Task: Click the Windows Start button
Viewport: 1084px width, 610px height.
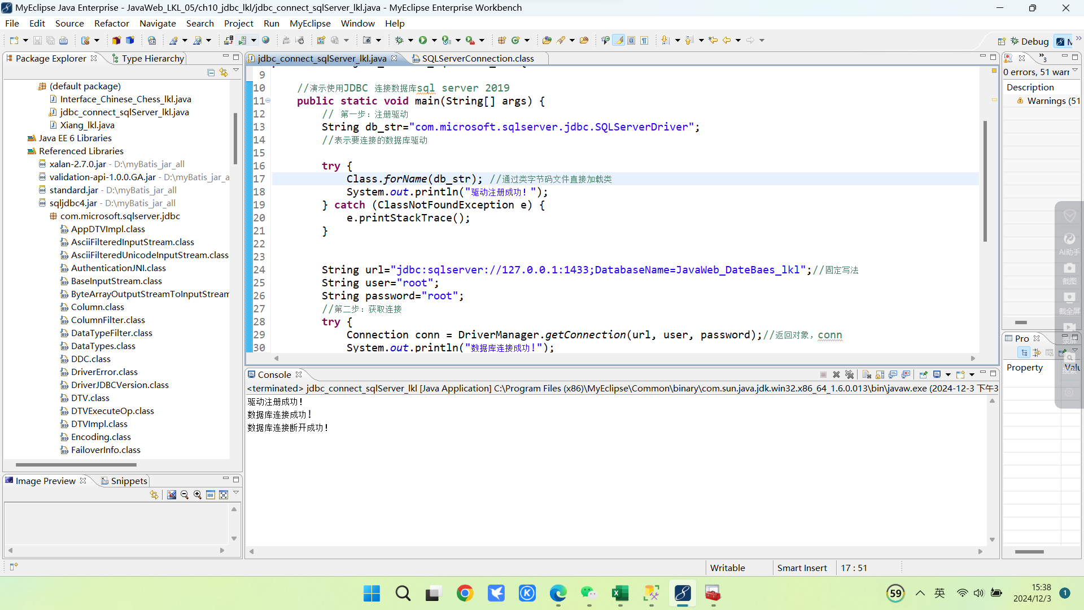Action: tap(371, 593)
